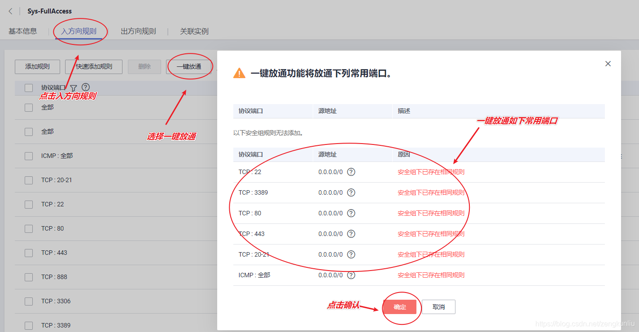The image size is (639, 332).
Task: Click 原因 column header in dialog
Action: pyautogui.click(x=404, y=154)
